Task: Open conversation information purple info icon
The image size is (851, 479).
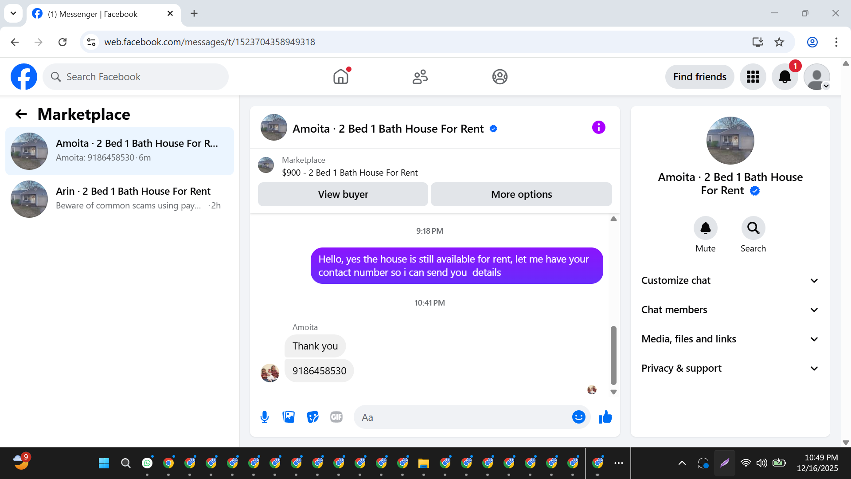Action: tap(598, 128)
